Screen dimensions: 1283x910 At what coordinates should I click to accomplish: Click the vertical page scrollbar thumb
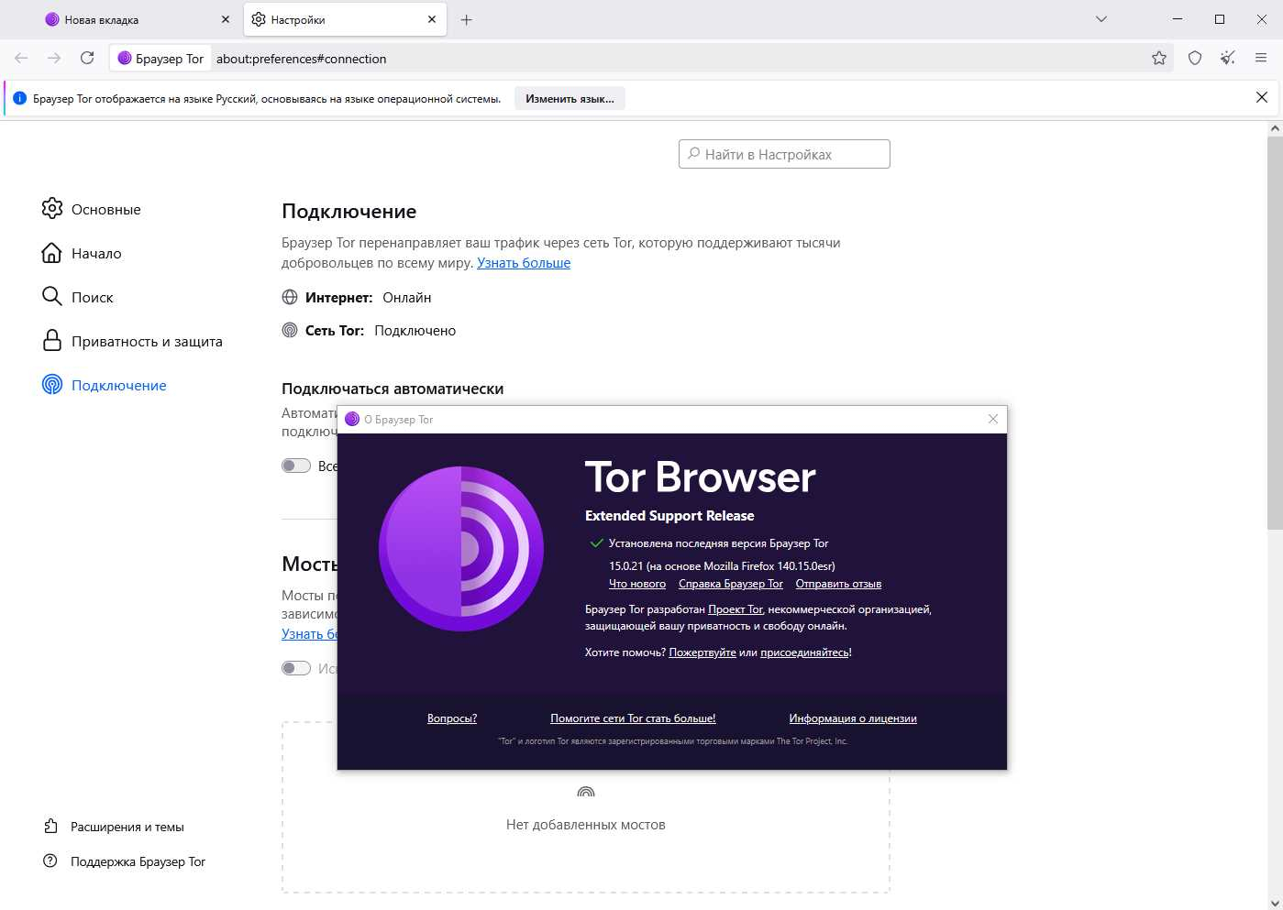[1275, 333]
